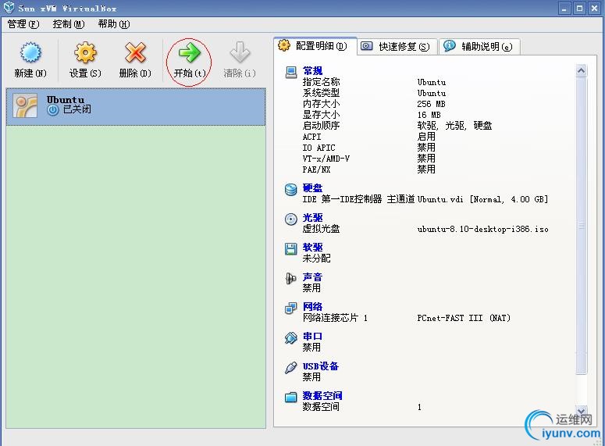Open the 网络 section link
This screenshot has width=605, height=446.
pos(312,307)
